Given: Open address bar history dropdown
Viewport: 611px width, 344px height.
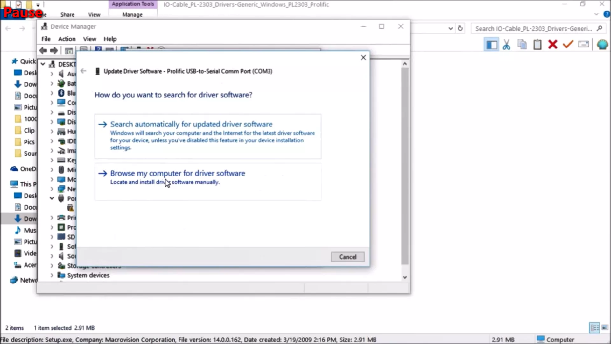Looking at the screenshot, I should point(450,28).
